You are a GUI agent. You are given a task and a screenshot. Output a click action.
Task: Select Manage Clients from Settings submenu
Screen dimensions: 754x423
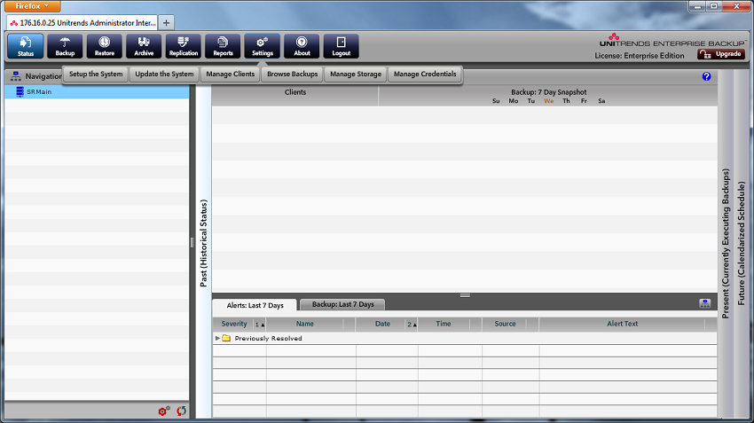coord(232,74)
